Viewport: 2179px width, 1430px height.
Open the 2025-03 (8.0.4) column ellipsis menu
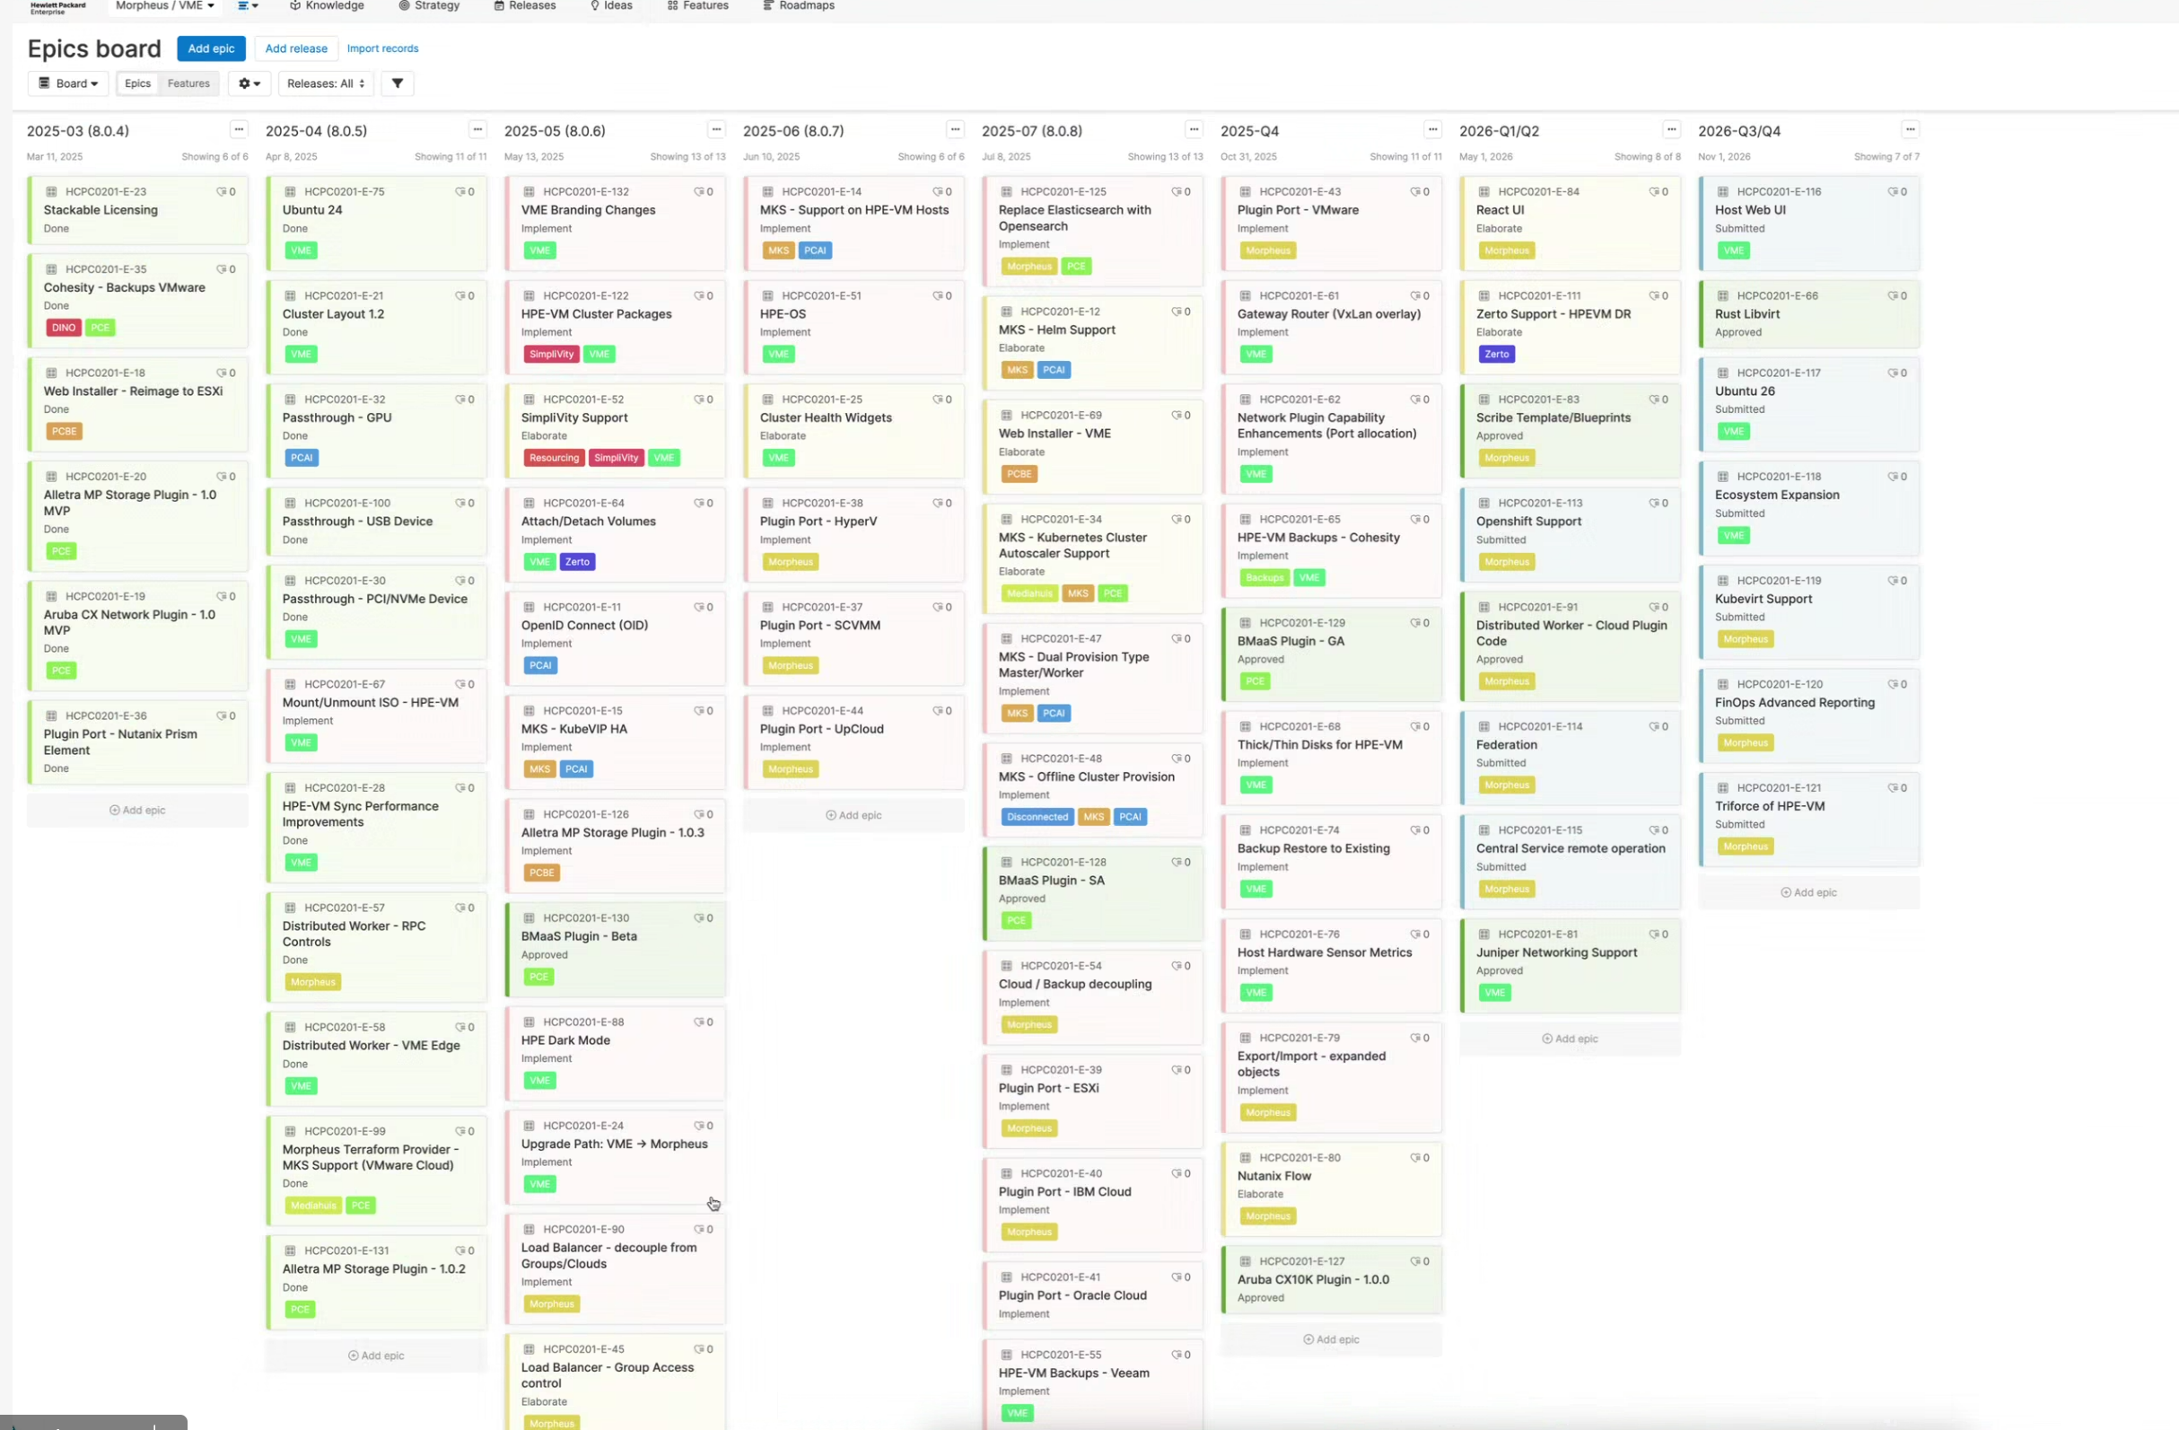239,130
